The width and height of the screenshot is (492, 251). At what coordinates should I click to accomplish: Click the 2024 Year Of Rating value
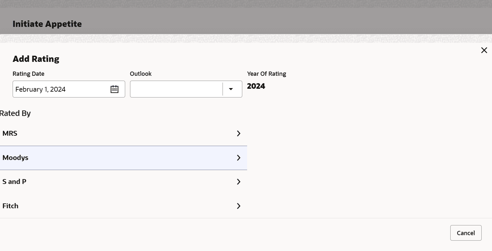(x=256, y=86)
